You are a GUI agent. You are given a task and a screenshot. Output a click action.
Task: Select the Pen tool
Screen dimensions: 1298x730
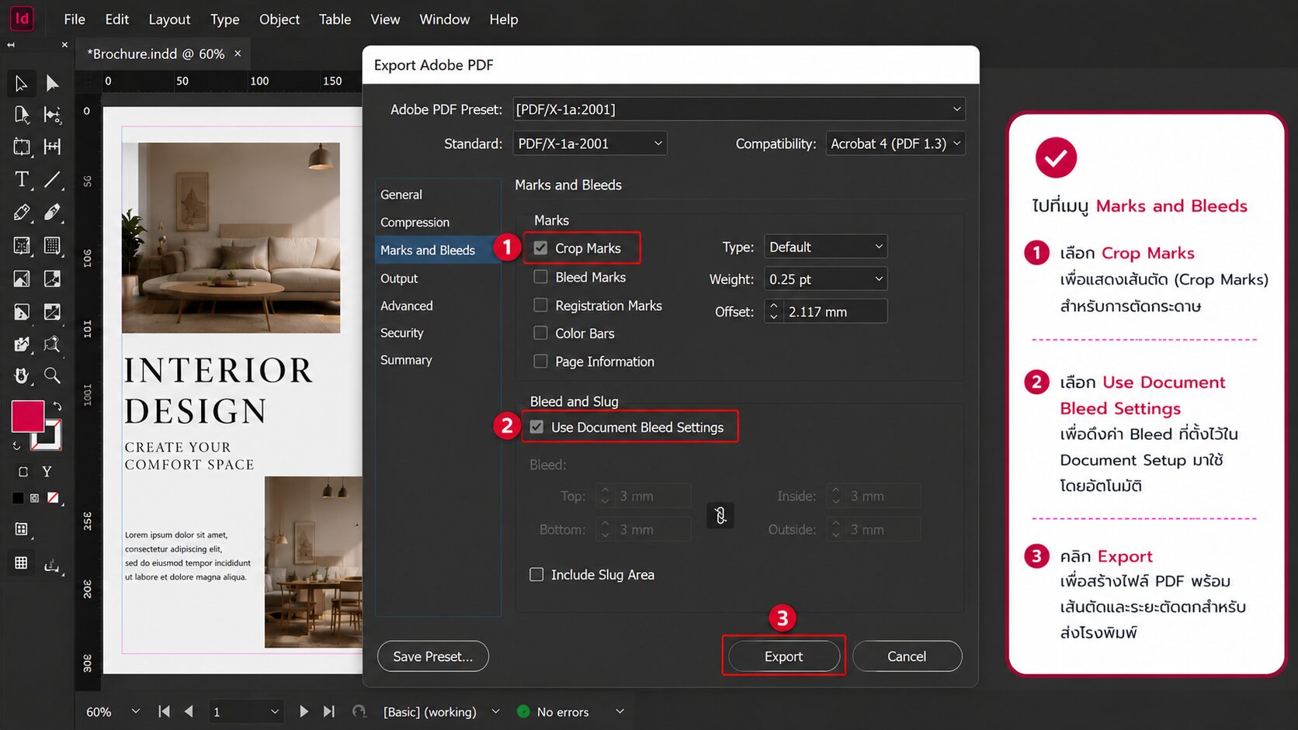[21, 212]
